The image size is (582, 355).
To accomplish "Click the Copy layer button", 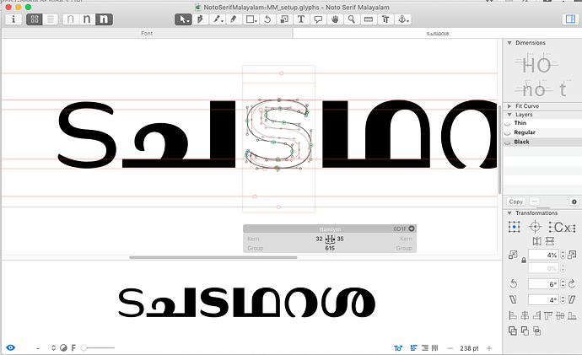I will pyautogui.click(x=516, y=202).
